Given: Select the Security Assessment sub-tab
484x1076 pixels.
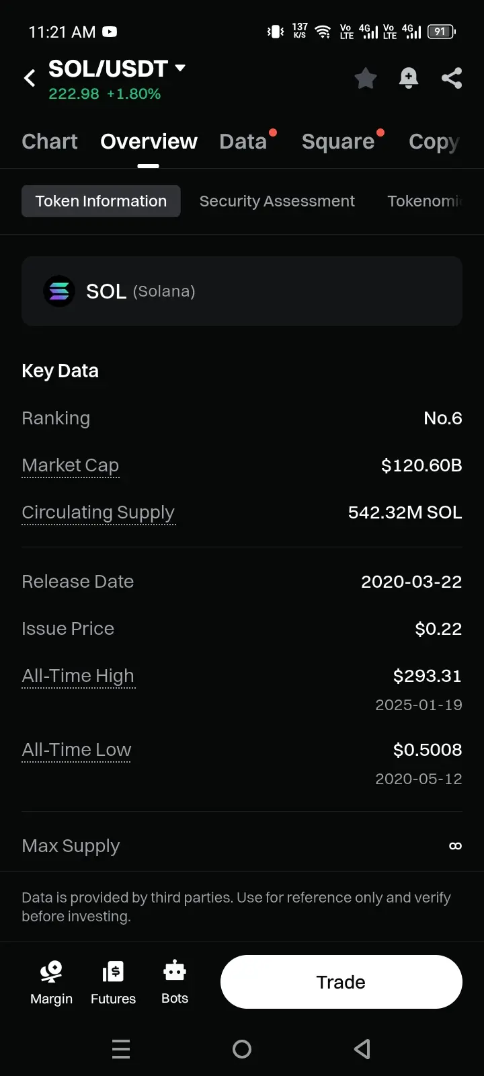Looking at the screenshot, I should [277, 201].
